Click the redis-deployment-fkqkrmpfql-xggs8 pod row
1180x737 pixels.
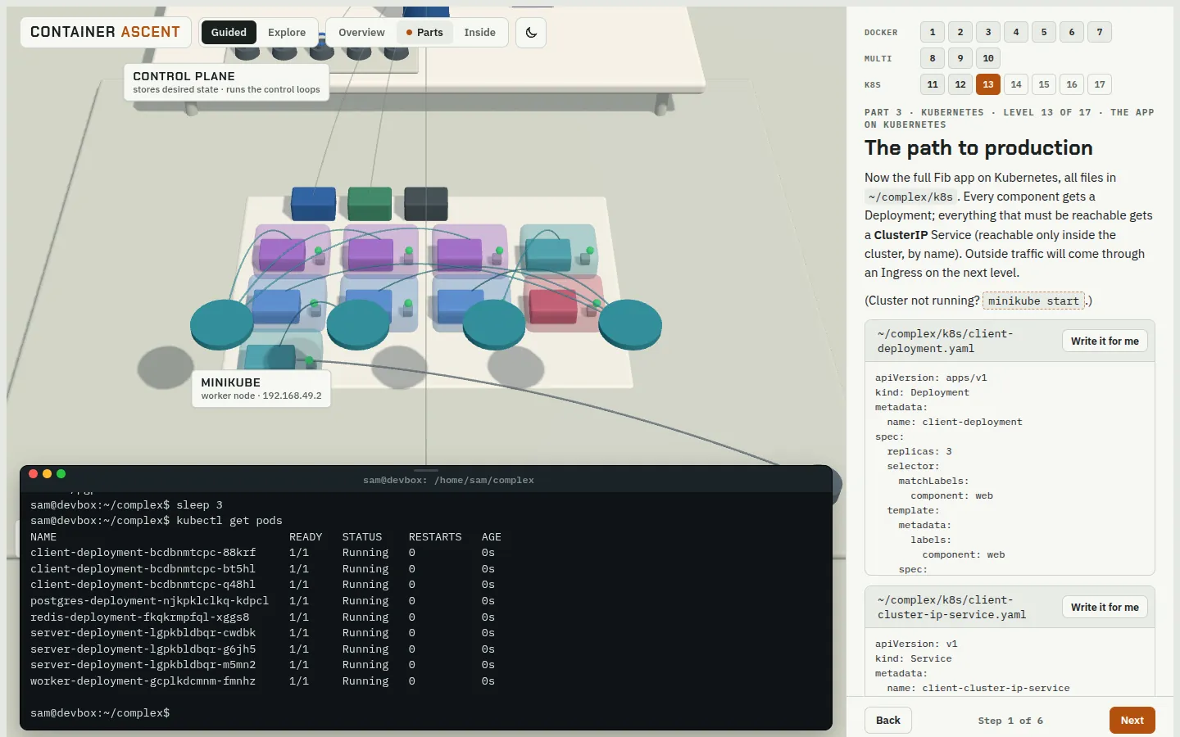(262, 617)
